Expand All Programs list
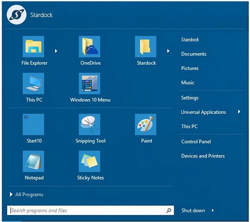The height and width of the screenshot is (222, 250). point(27,195)
